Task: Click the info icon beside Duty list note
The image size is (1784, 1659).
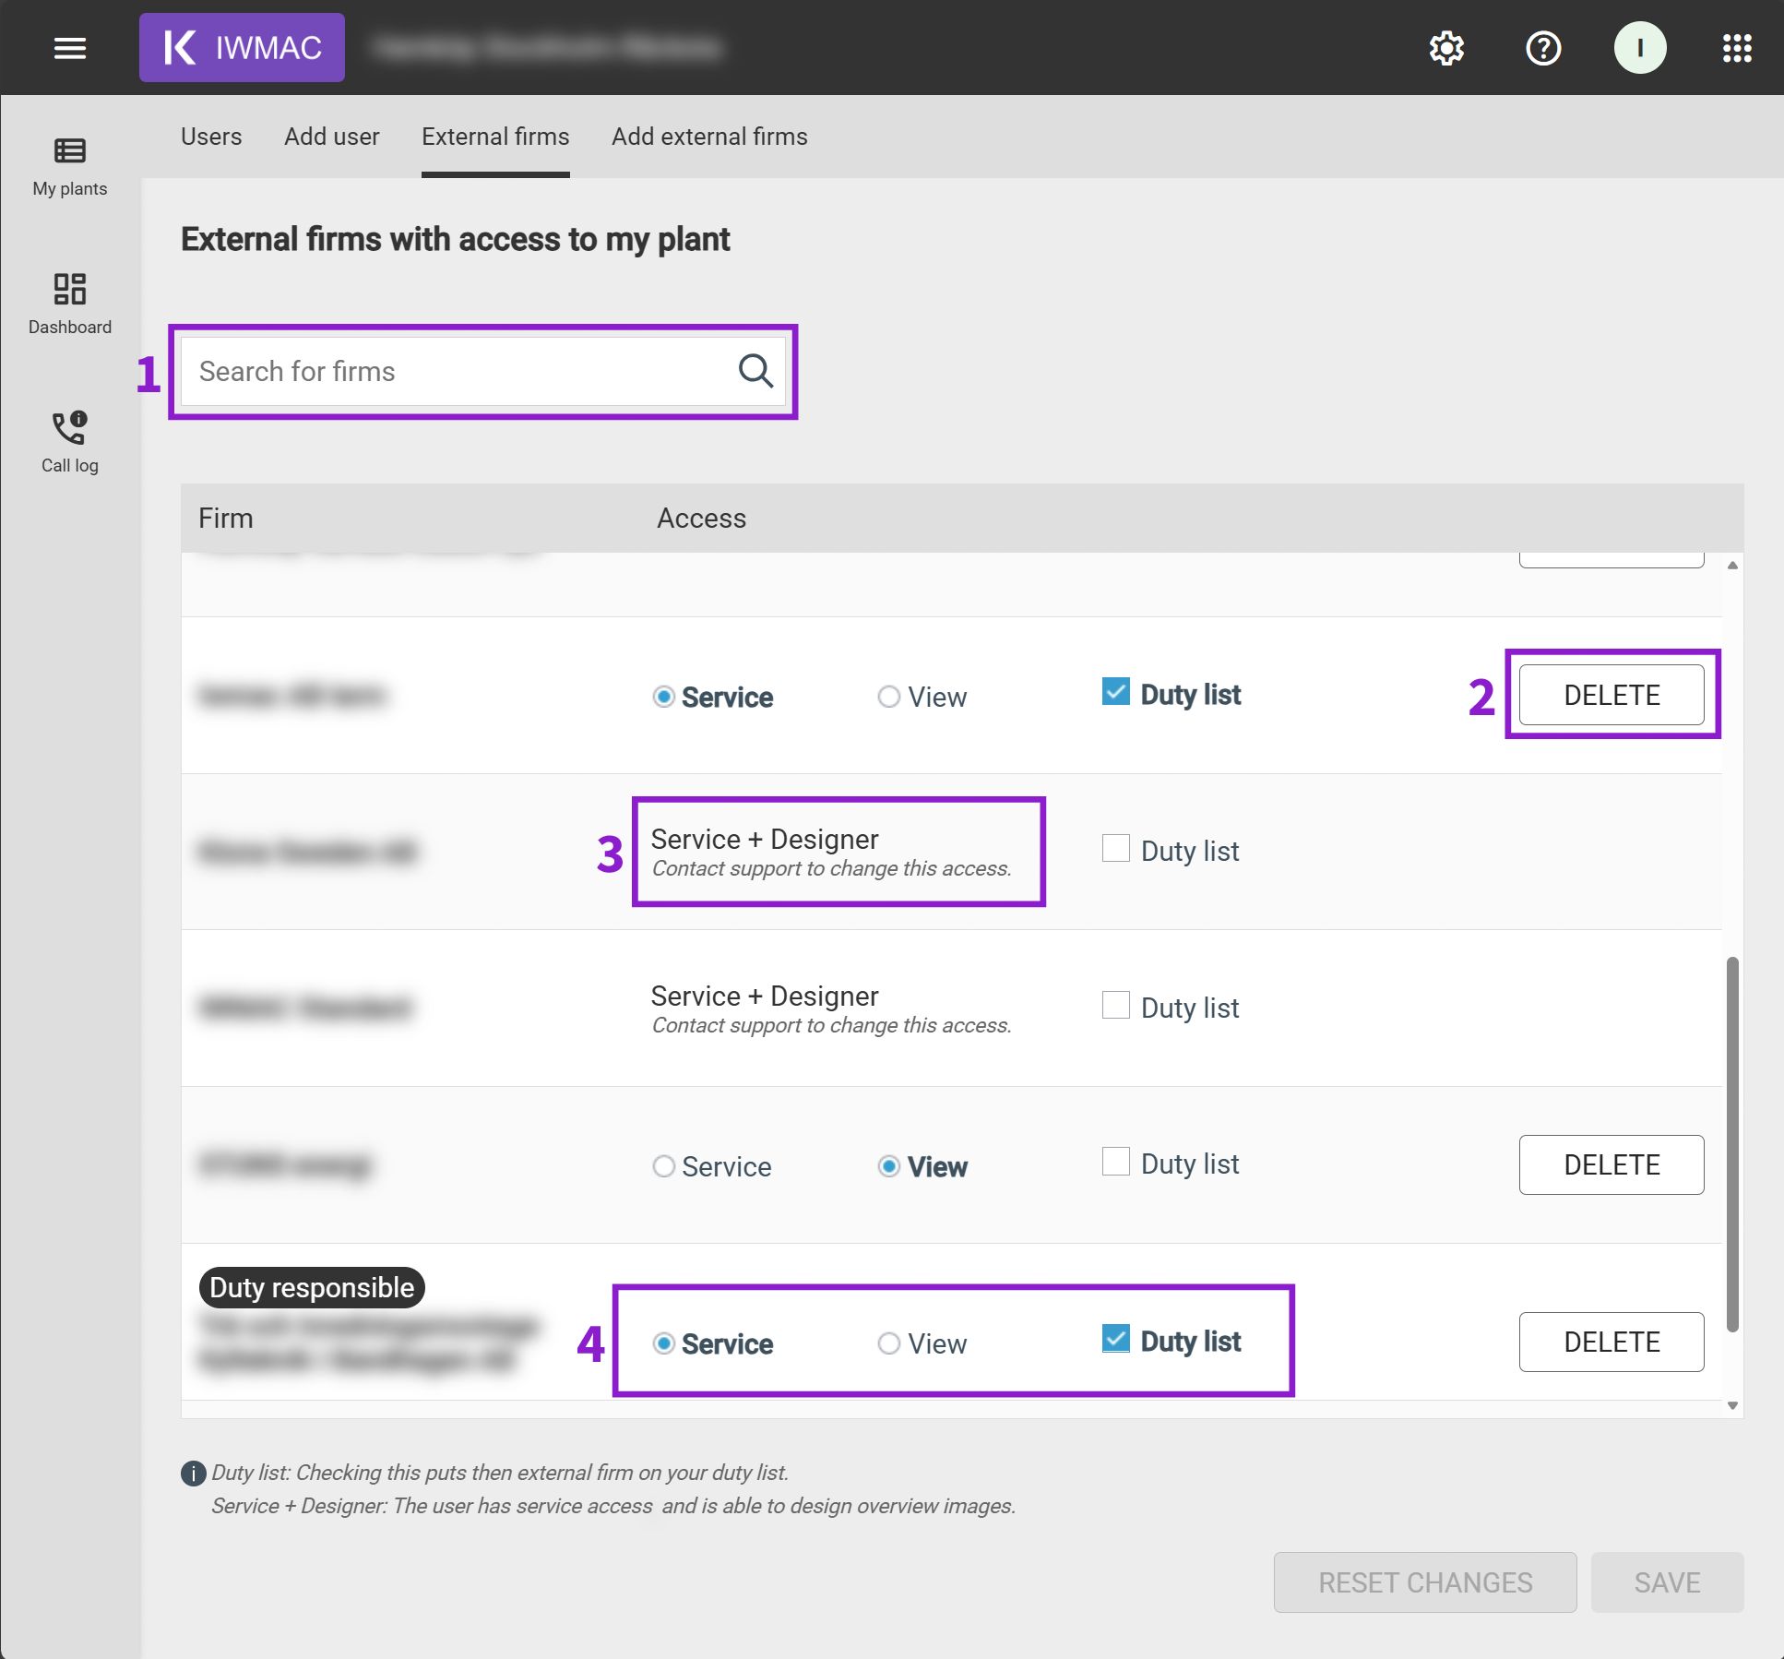Action: 193,1474
